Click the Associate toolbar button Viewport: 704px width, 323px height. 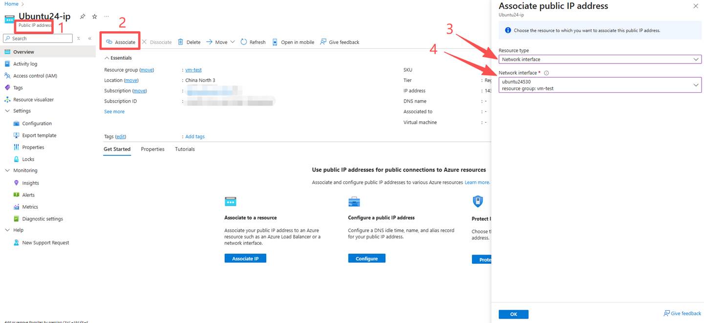point(121,42)
